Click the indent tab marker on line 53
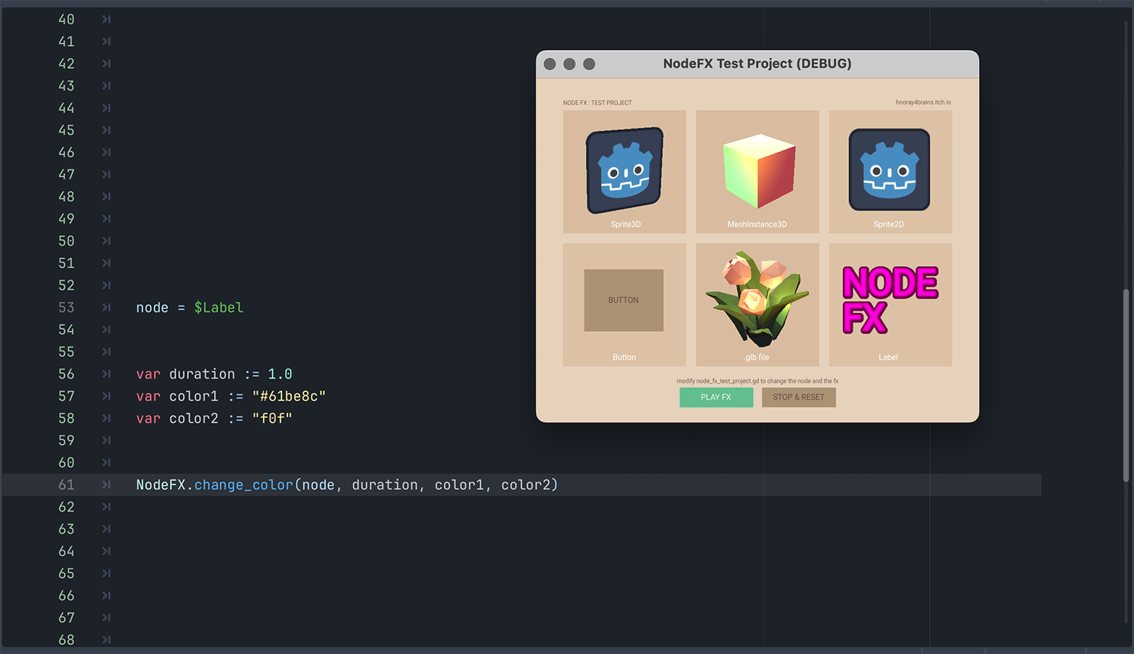 tap(107, 308)
